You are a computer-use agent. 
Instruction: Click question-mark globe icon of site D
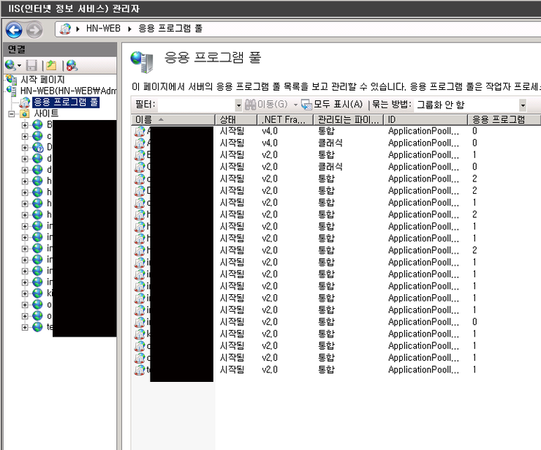(x=37, y=147)
